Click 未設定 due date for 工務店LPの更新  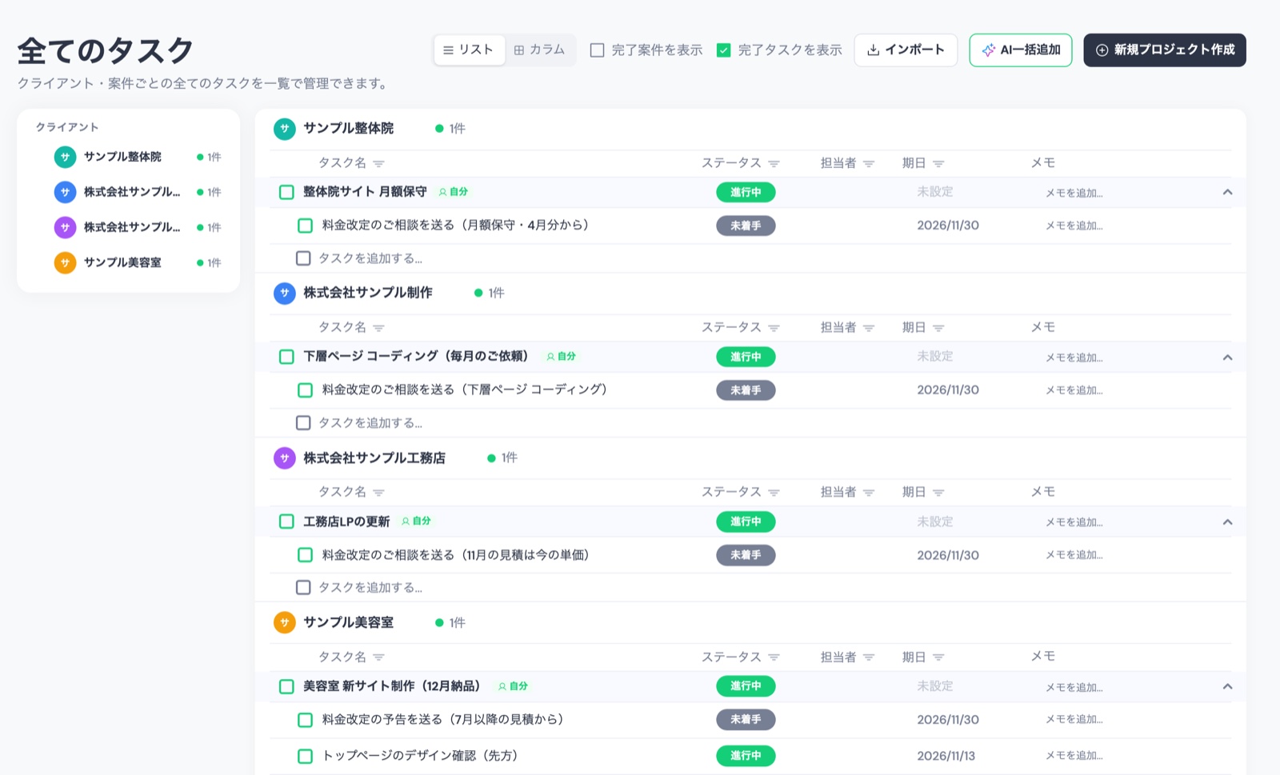pos(935,522)
